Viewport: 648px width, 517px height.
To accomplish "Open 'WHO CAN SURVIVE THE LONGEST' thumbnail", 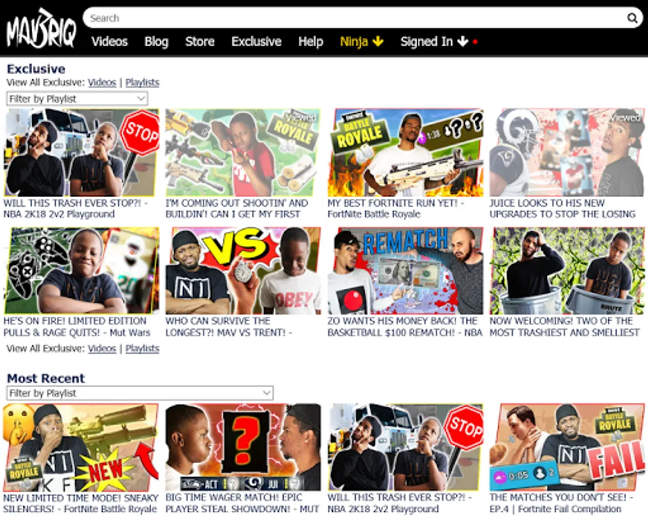I will pos(243,271).
